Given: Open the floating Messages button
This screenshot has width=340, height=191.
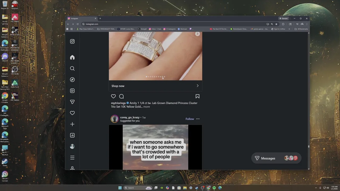Looking at the screenshot, I should pos(276,158).
